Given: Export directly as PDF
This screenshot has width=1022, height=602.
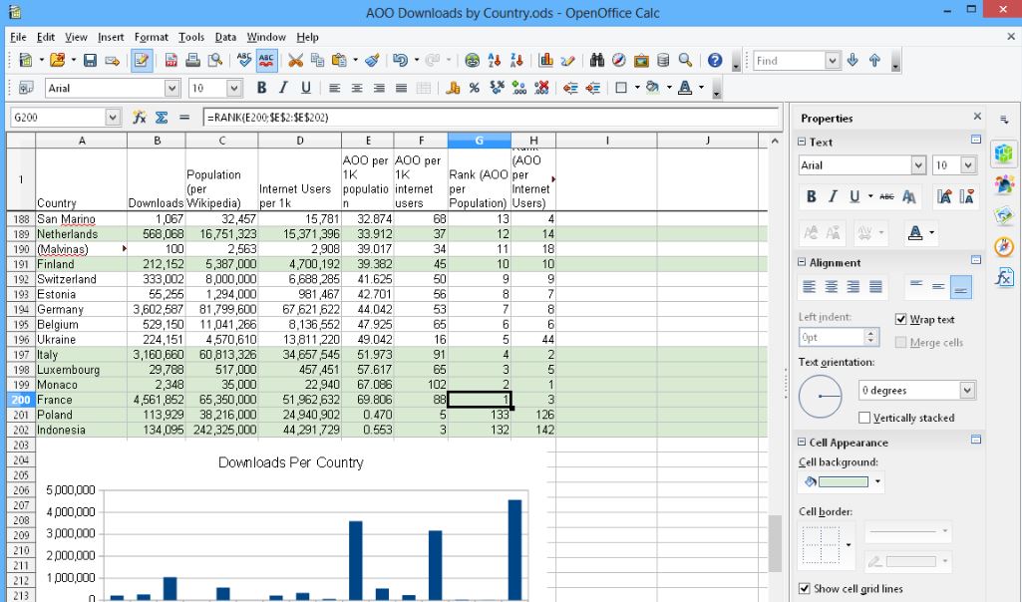Looking at the screenshot, I should [170, 61].
